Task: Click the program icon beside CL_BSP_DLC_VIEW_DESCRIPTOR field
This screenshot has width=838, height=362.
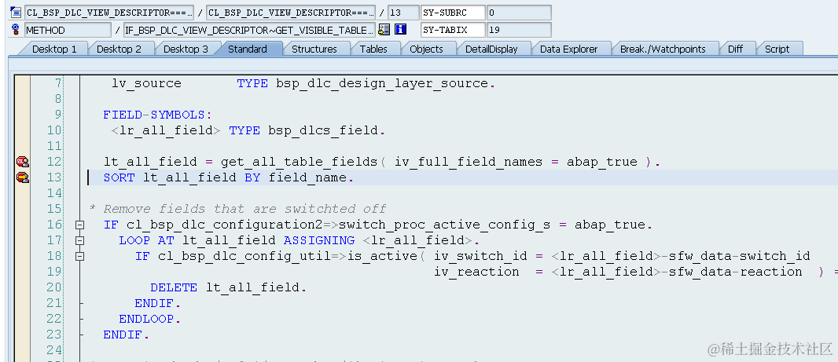Action: 15,12
